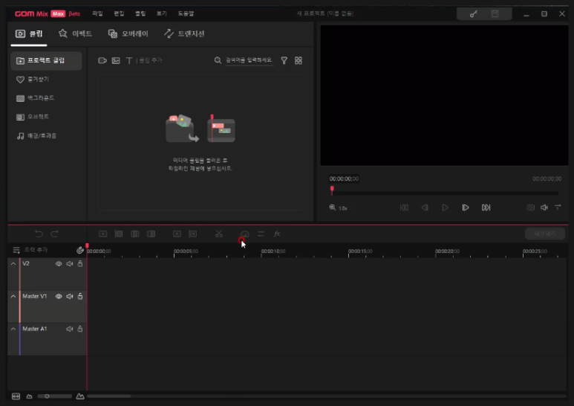The image size is (574, 406).
Task: Switch clip list to grid view
Action: (299, 60)
